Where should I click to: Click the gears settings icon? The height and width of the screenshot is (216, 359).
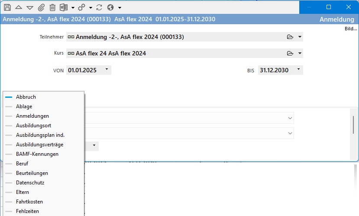81,7
